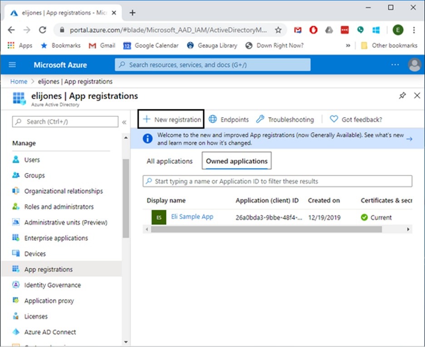Viewport: 425px width, 347px height.
Task: Open the Eli Sample App link
Action: point(192,217)
